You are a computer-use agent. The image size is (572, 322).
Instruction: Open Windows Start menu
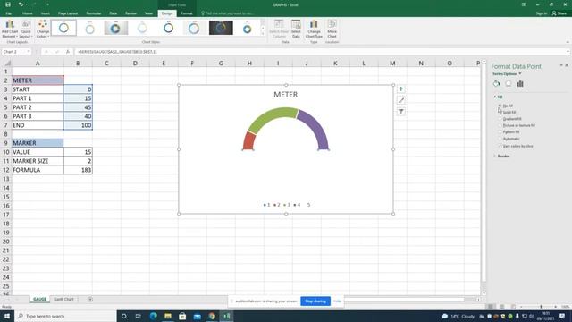tap(7, 316)
